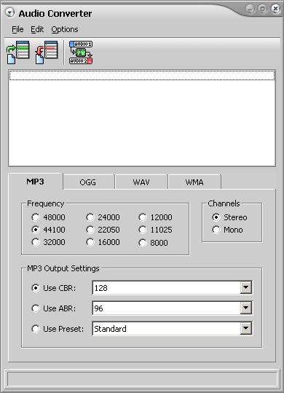The image size is (284, 393).
Task: Open the File menu
Action: tap(17, 29)
